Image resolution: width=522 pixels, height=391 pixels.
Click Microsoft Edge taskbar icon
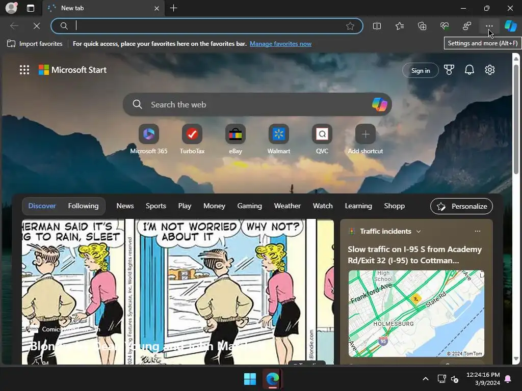coord(273,379)
